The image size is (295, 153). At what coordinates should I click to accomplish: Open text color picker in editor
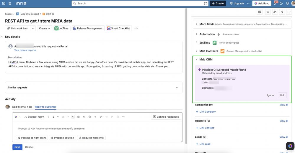(73, 117)
